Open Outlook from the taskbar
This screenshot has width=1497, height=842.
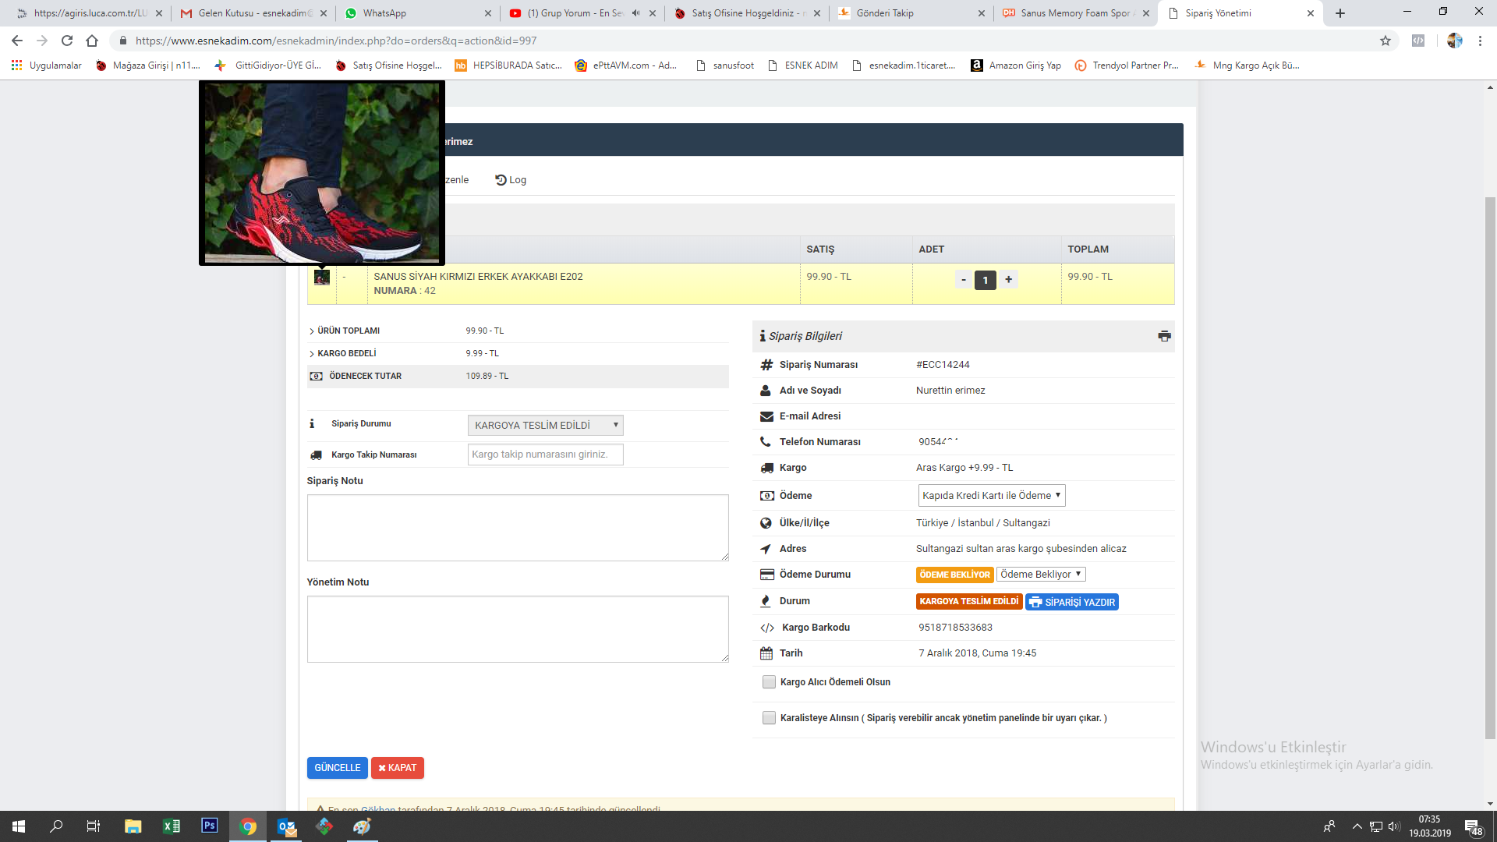286,826
